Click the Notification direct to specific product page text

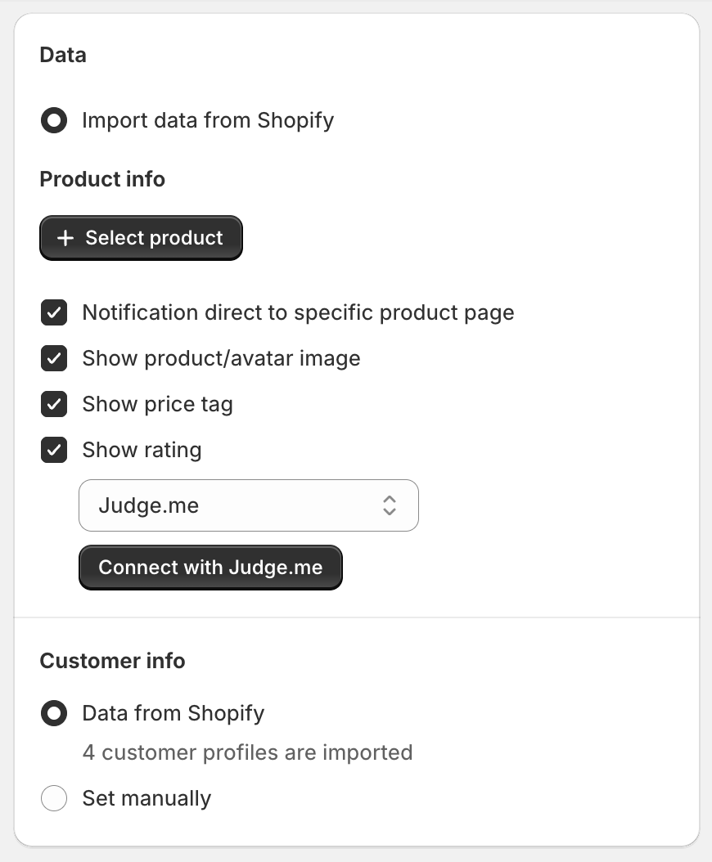(298, 313)
